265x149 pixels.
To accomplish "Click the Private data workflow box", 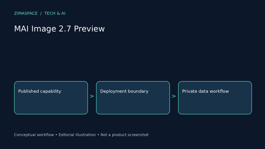I will [x=215, y=98].
